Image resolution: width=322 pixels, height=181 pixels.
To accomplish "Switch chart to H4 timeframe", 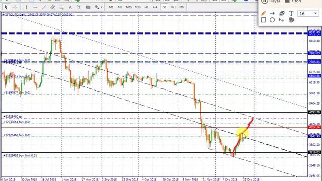I will pyautogui.click(x=155, y=7).
